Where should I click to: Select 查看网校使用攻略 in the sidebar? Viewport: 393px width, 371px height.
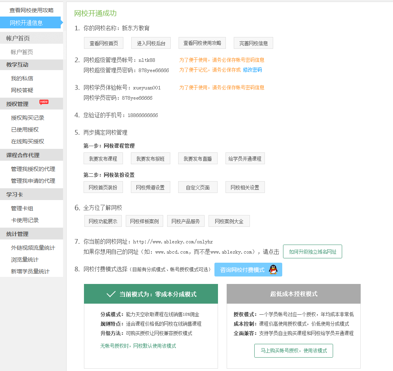click(32, 10)
